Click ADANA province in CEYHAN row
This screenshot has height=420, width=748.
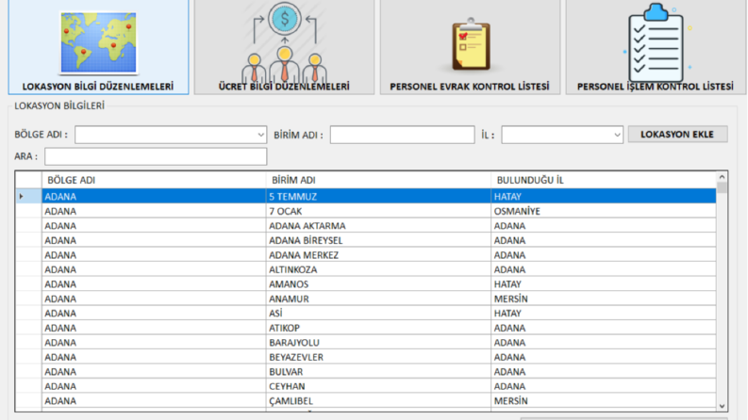(604, 386)
